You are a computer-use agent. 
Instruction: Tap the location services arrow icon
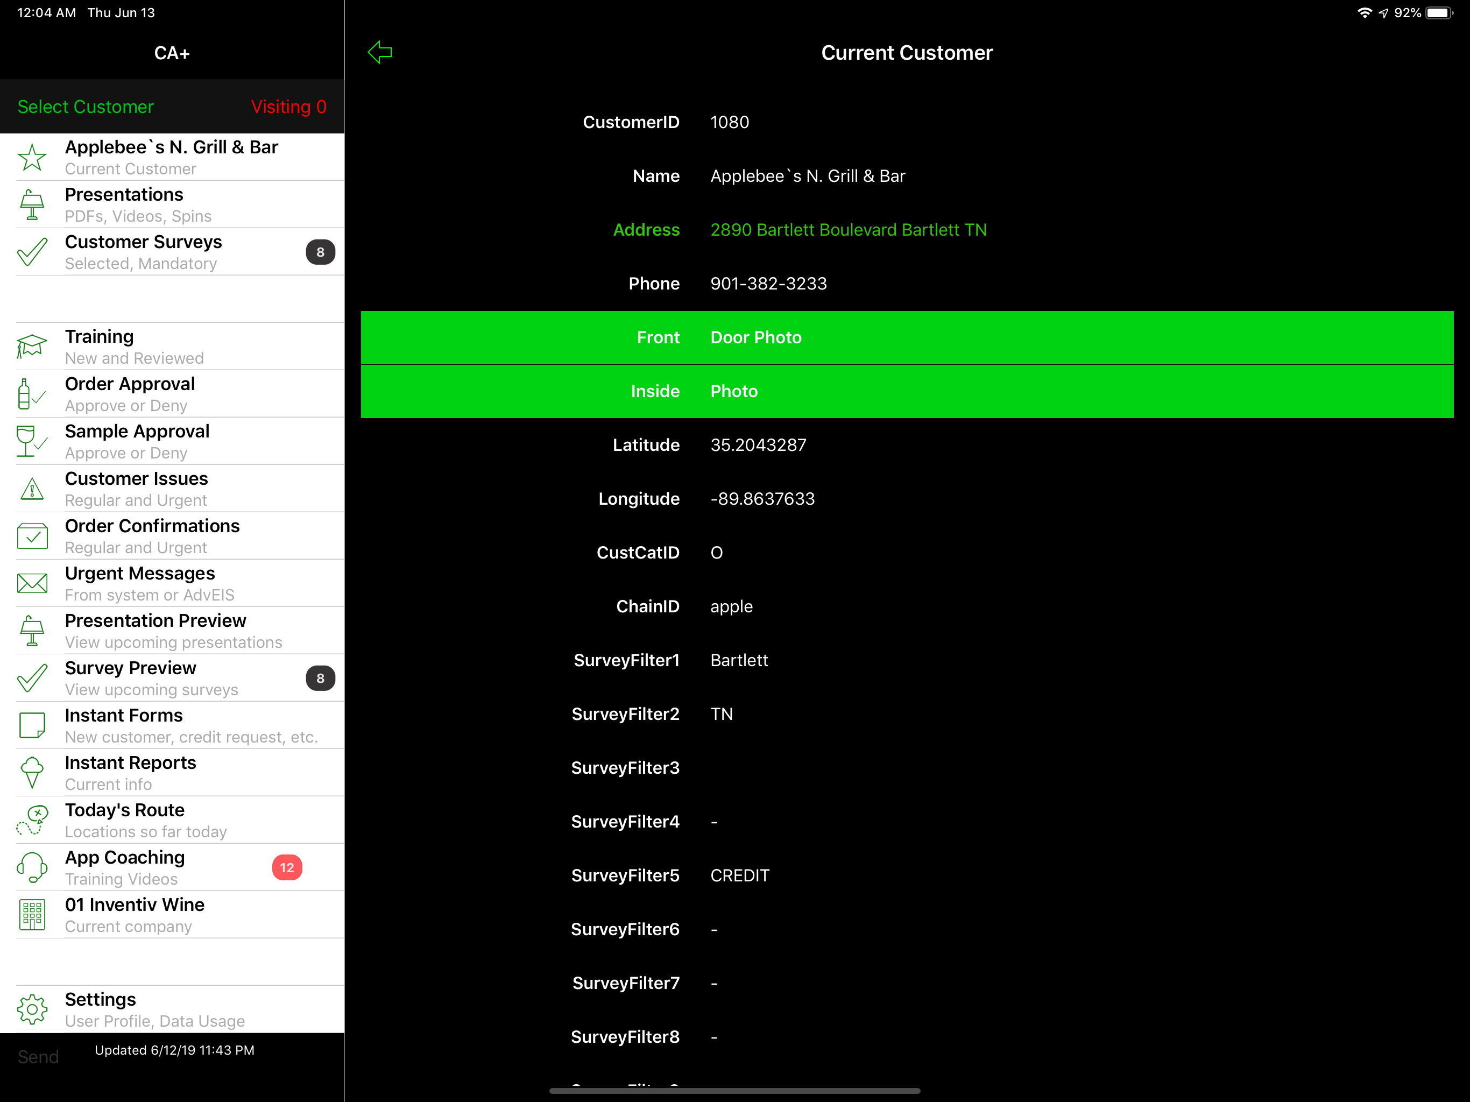pos(1383,12)
